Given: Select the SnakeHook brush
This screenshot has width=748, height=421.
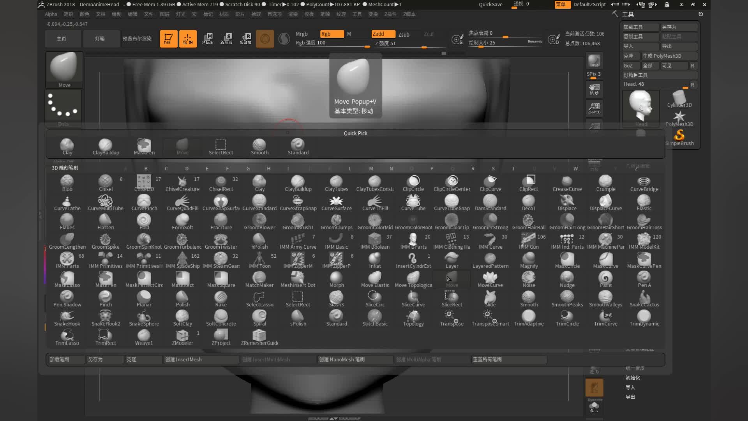Looking at the screenshot, I should 67,317.
